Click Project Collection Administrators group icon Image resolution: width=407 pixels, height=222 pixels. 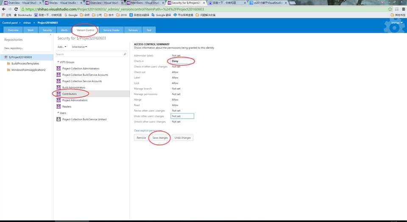coord(59,69)
